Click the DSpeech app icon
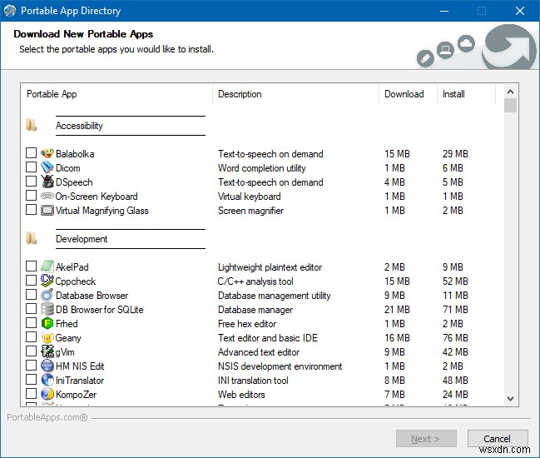Image resolution: width=540 pixels, height=458 pixels. point(47,182)
